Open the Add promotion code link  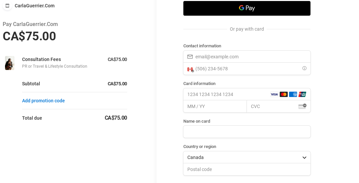click(x=43, y=101)
